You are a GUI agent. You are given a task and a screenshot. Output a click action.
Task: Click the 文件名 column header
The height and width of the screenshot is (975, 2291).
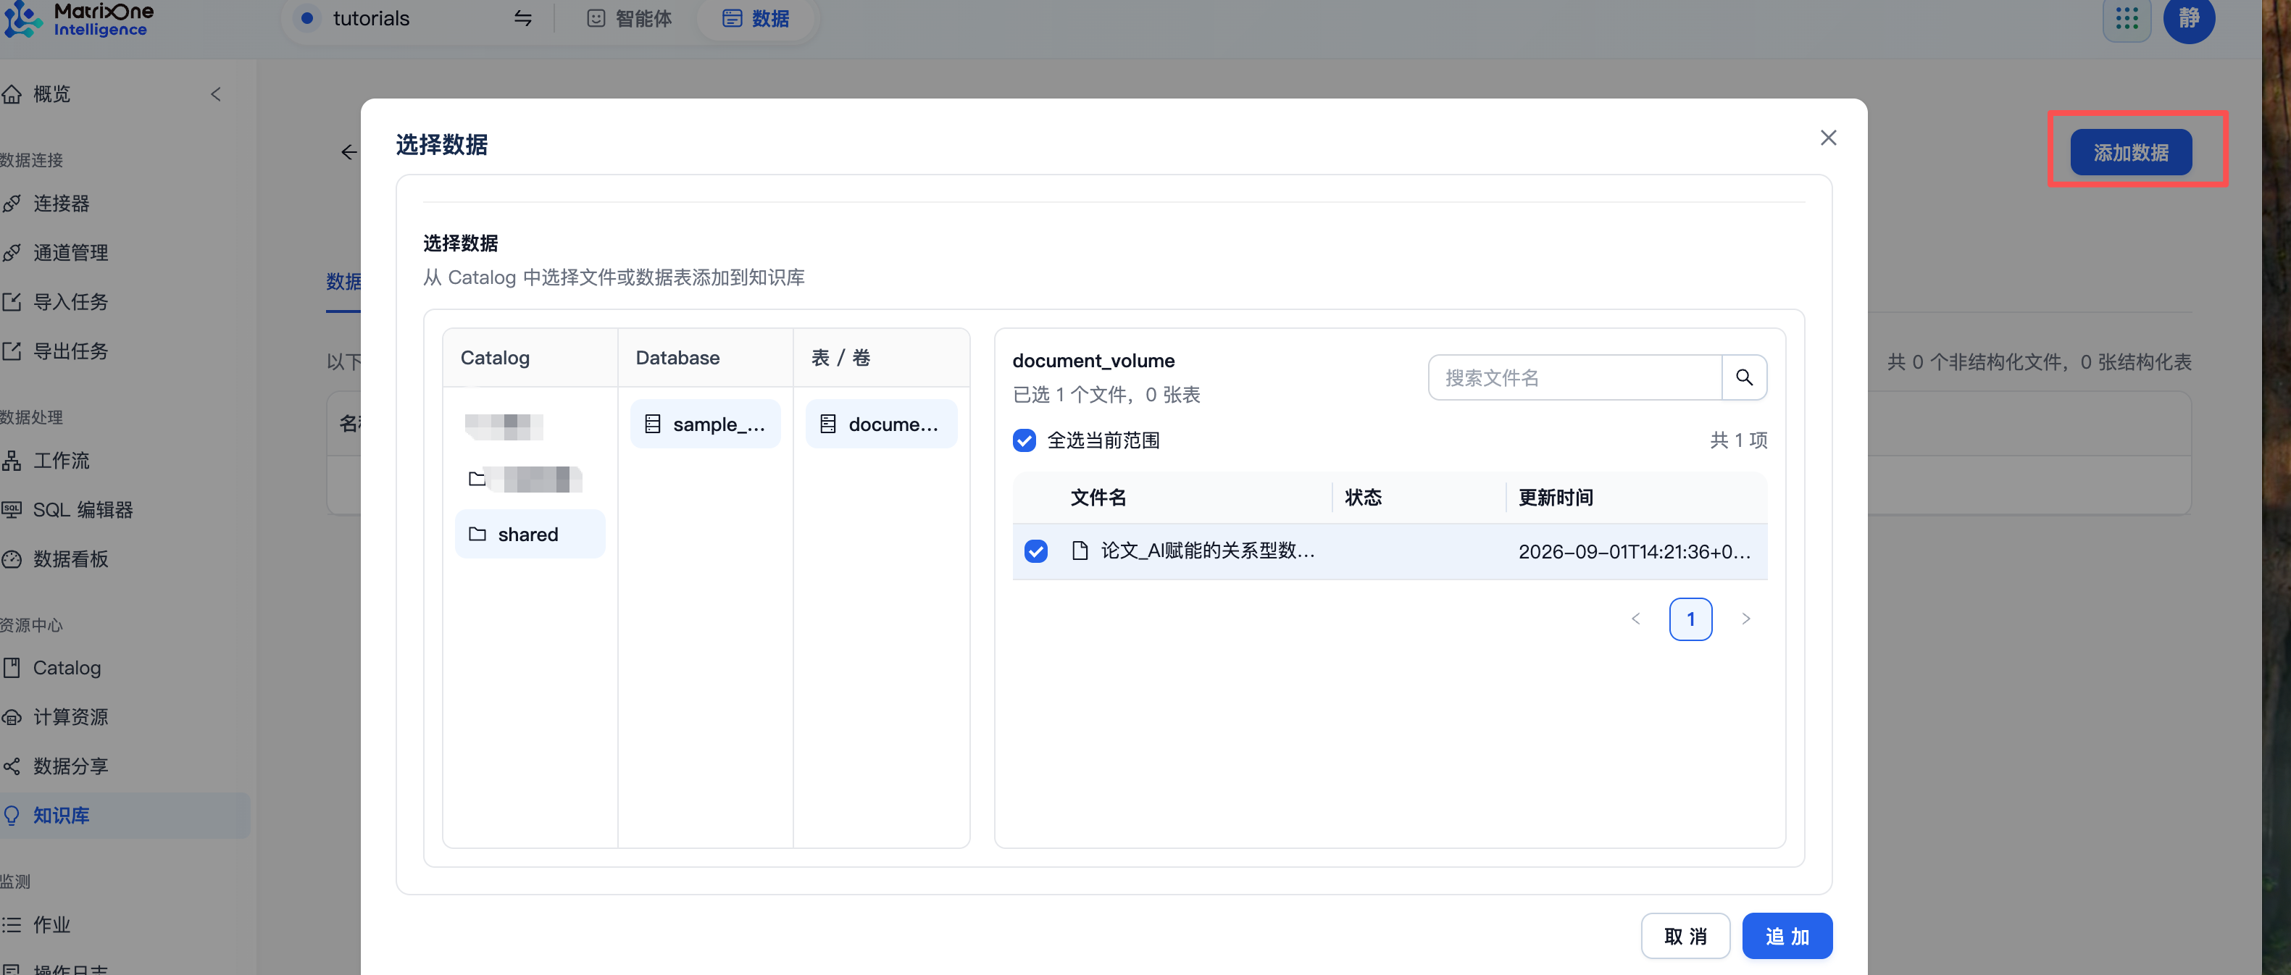pos(1098,498)
